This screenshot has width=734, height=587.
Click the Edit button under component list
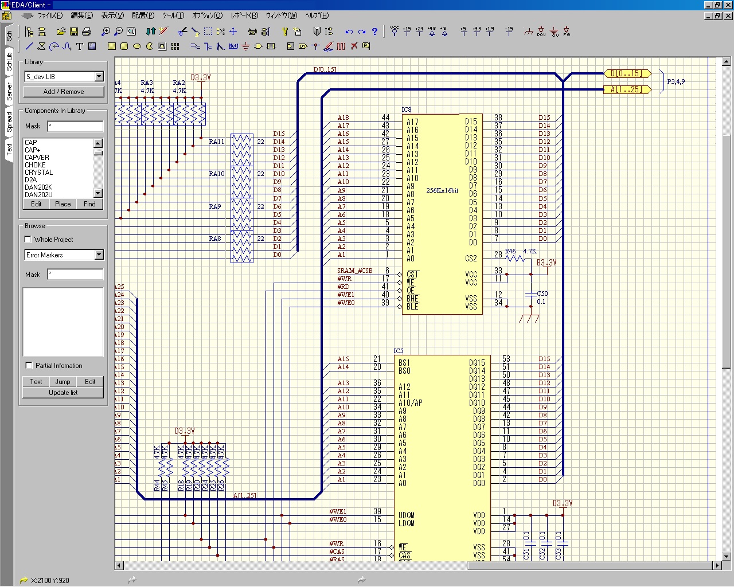[x=36, y=204]
